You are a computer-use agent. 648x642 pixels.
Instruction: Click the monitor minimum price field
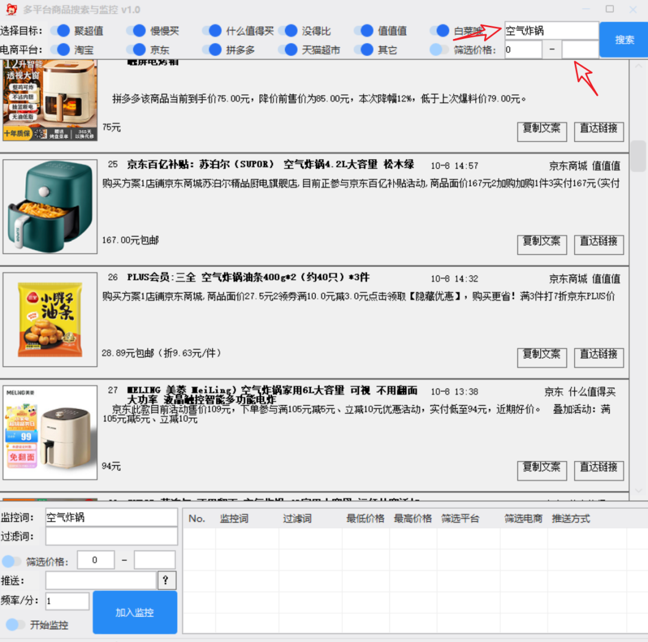click(x=96, y=560)
